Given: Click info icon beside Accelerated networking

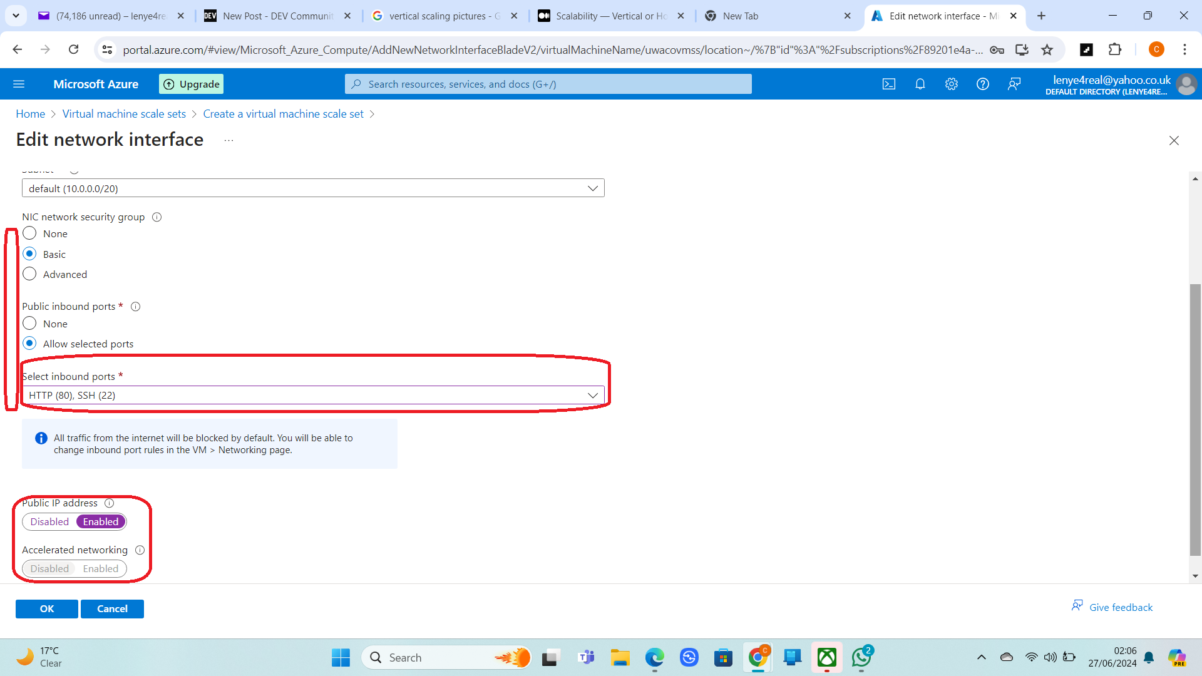Looking at the screenshot, I should click(140, 550).
